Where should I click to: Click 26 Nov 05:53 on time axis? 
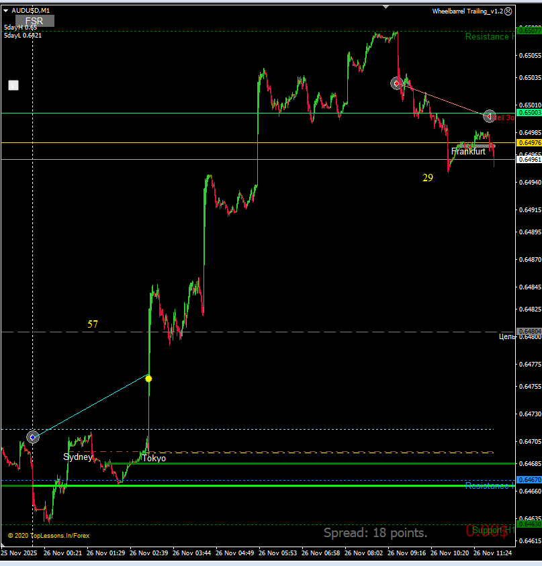[x=277, y=553]
